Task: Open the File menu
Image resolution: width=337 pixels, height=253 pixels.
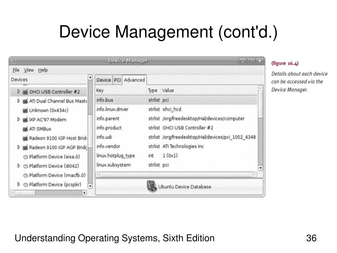Action: [16, 70]
